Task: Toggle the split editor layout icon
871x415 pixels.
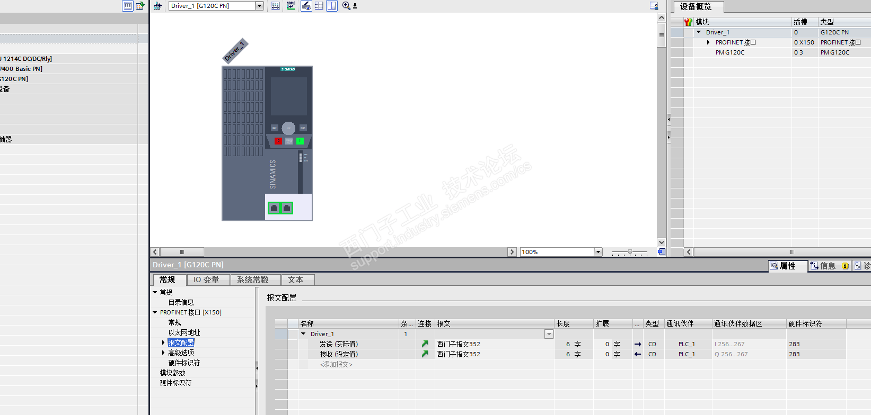Action: 332,6
